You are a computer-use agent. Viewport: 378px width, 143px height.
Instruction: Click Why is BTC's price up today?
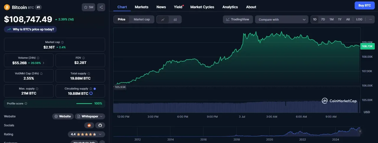[x=31, y=29]
